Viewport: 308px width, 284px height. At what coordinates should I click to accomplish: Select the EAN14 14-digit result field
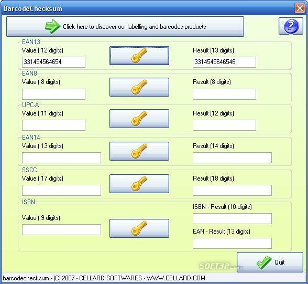pyautogui.click(x=232, y=157)
